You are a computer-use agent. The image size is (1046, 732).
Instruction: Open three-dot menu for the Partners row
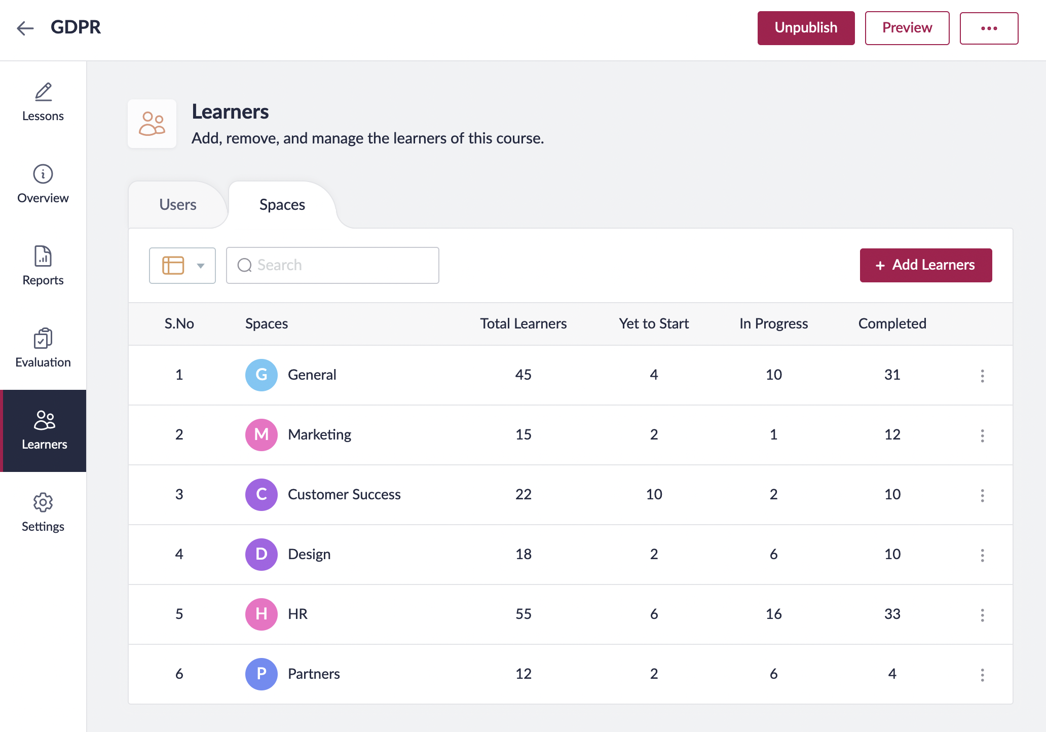click(982, 675)
